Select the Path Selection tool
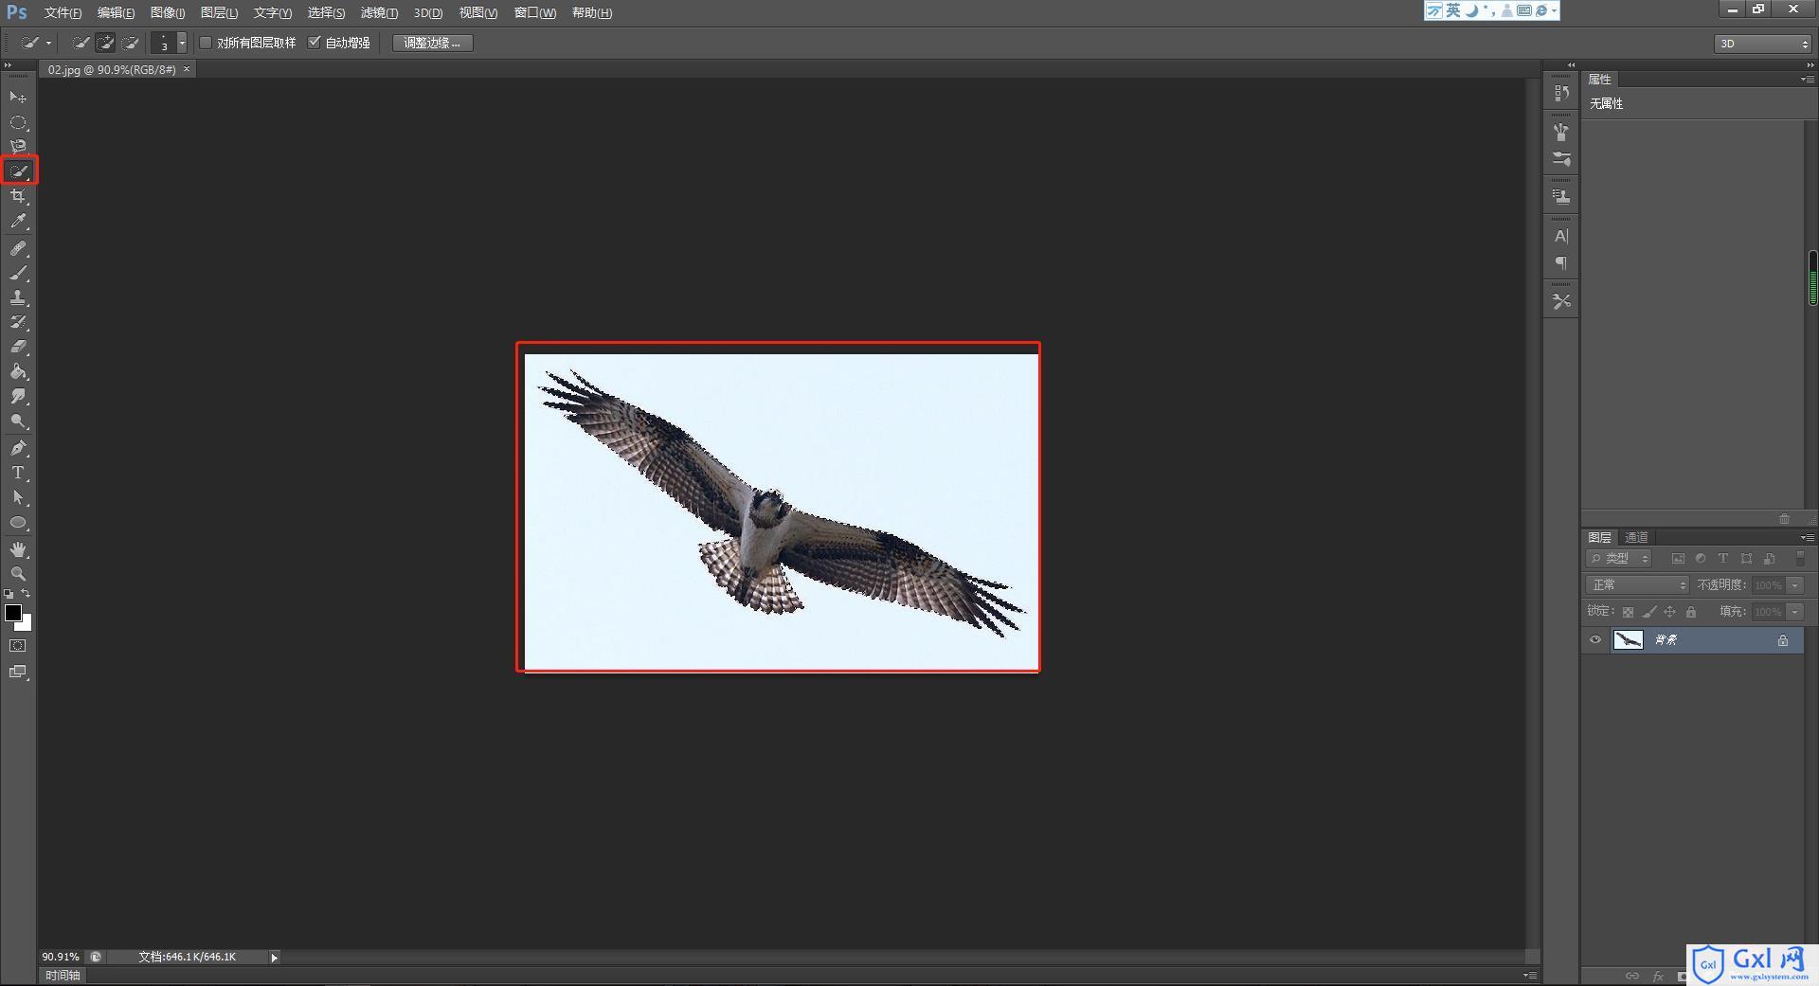 [18, 497]
